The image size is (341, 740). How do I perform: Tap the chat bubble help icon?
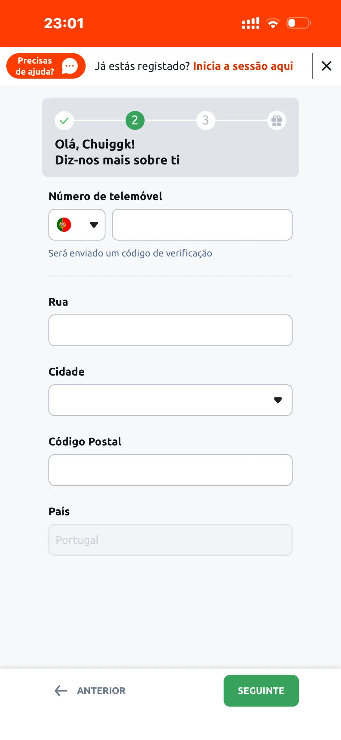pyautogui.click(x=70, y=66)
